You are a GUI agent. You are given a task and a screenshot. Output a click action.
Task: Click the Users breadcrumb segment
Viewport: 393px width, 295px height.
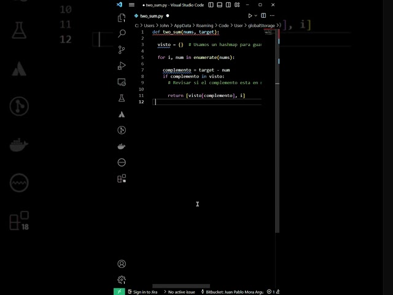click(149, 26)
